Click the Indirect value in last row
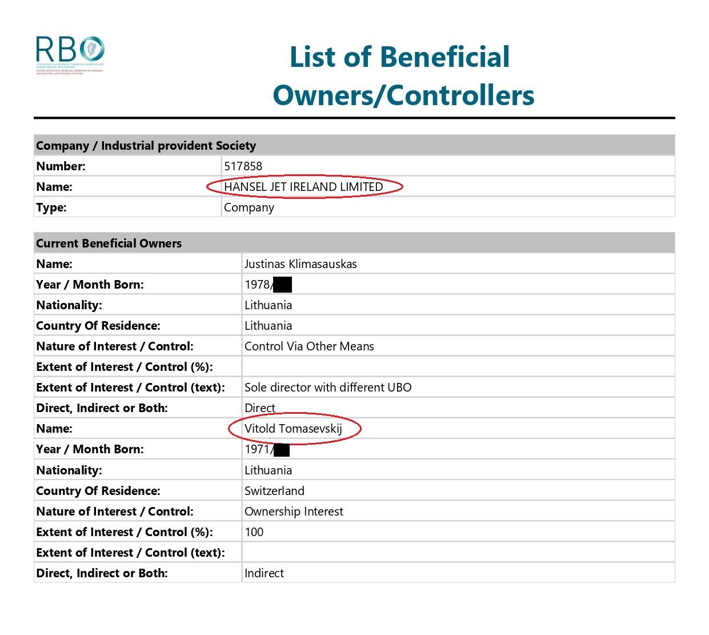 pos(264,573)
